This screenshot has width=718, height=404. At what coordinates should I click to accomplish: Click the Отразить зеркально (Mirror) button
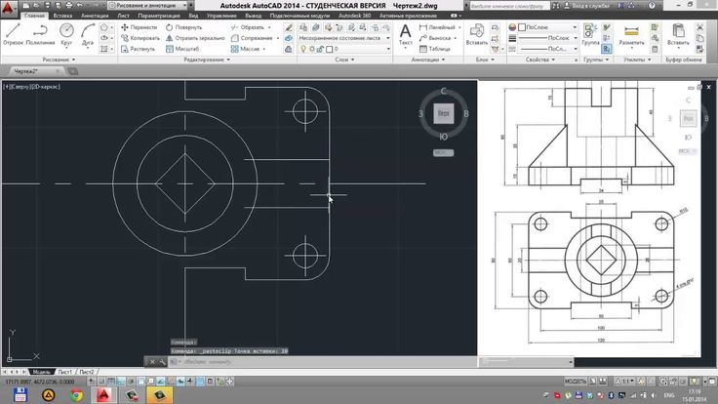195,38
